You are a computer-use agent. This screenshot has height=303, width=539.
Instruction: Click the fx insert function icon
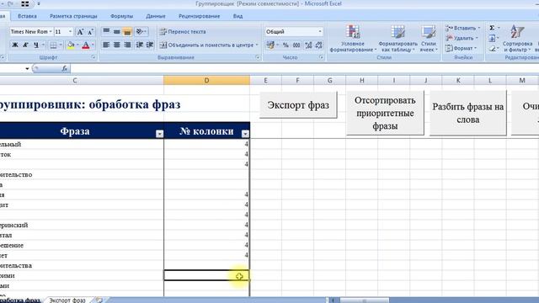pyautogui.click(x=65, y=69)
